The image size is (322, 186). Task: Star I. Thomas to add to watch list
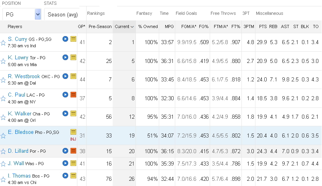point(3,180)
